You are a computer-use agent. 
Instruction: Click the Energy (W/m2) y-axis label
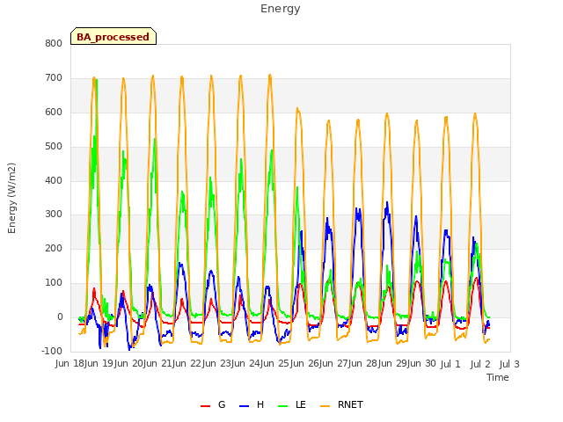point(11,198)
